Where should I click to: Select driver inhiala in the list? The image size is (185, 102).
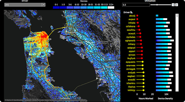pos(132,23)
